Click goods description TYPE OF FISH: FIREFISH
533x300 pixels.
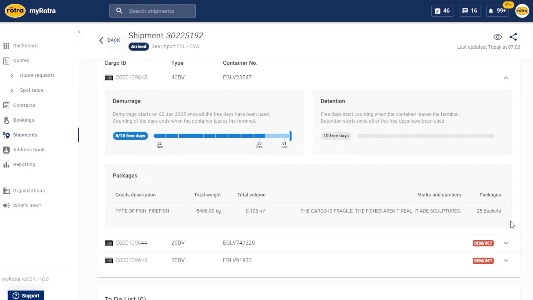coord(142,211)
